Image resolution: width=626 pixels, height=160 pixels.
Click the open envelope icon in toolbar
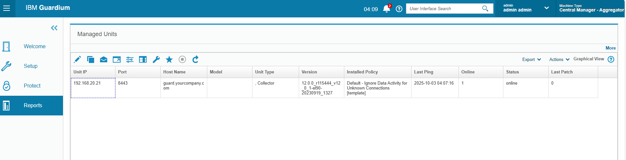pyautogui.click(x=104, y=59)
